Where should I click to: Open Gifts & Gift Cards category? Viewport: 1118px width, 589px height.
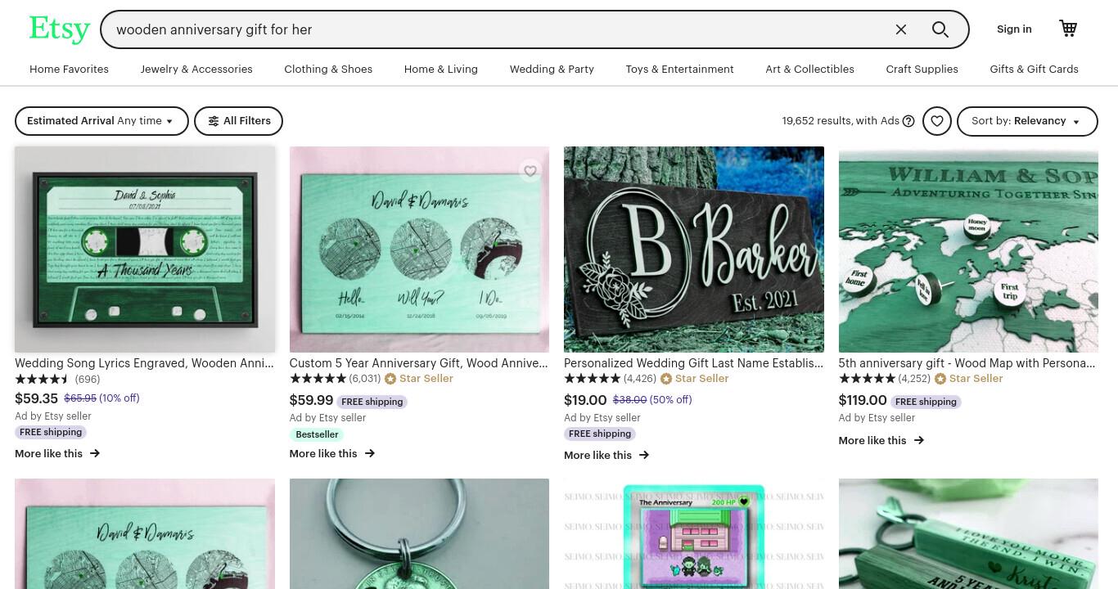pyautogui.click(x=1034, y=70)
